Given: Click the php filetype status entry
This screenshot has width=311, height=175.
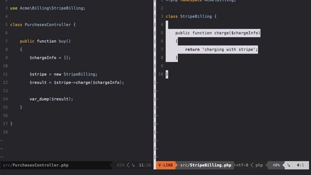Looking at the screenshot, I should pyautogui.click(x=259, y=165).
